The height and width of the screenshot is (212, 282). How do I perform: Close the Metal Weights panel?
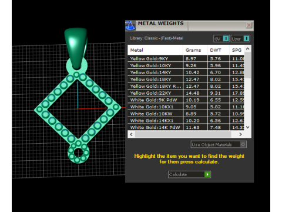point(249,25)
